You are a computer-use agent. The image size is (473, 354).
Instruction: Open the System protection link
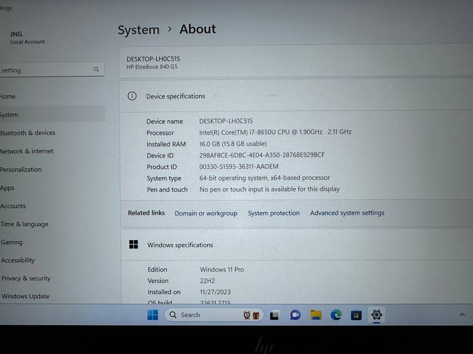click(273, 213)
